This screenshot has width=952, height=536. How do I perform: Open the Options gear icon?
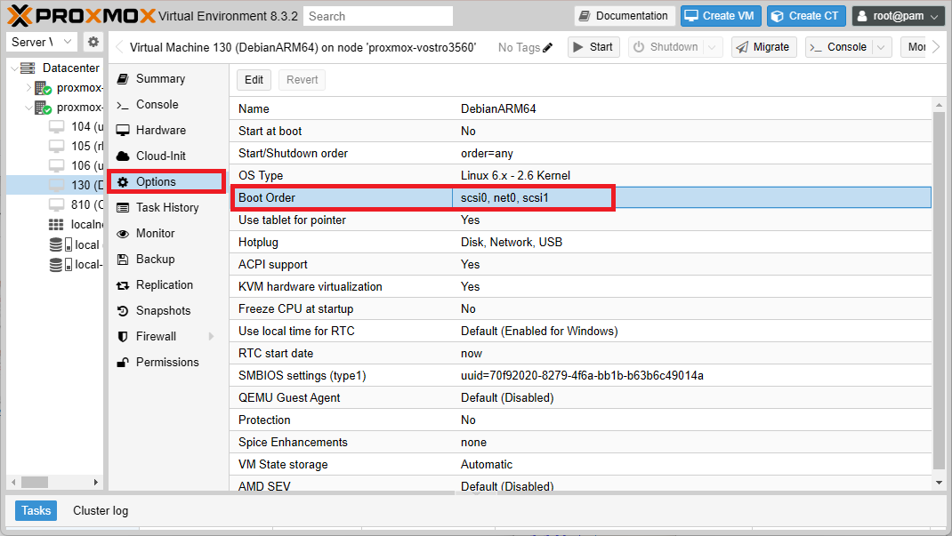pyautogui.click(x=123, y=182)
